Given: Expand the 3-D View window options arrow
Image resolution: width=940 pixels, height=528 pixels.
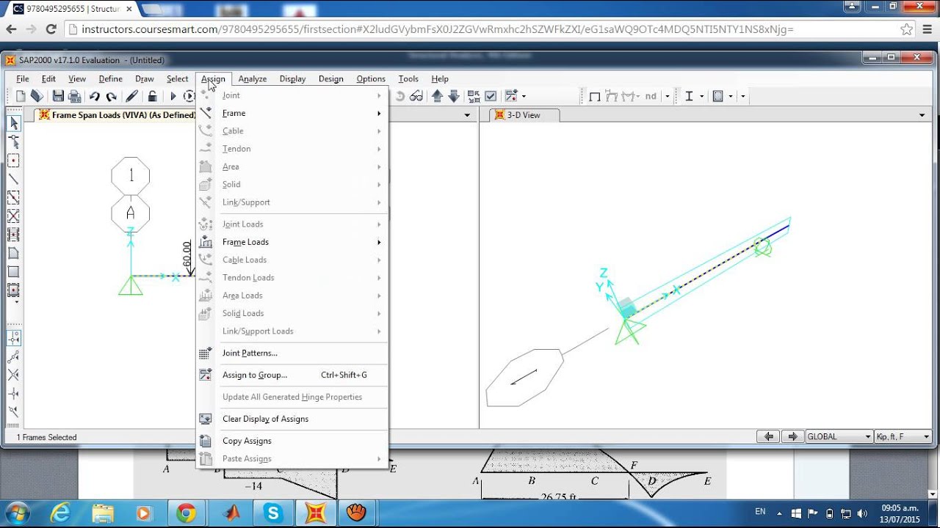Looking at the screenshot, I should tap(922, 115).
